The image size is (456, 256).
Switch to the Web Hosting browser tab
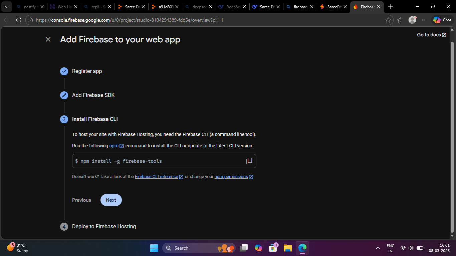click(64, 7)
